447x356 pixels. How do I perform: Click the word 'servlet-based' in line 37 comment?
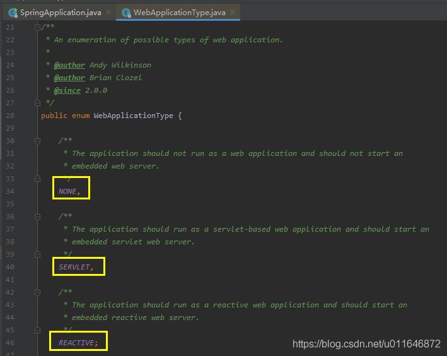tap(241, 229)
